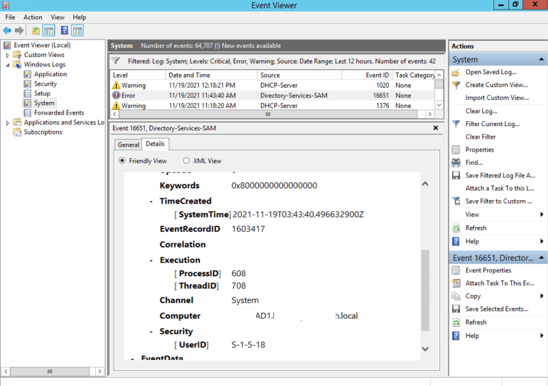Select the Friendly View radio button
Image resolution: width=548 pixels, height=386 pixels.
[x=122, y=160]
